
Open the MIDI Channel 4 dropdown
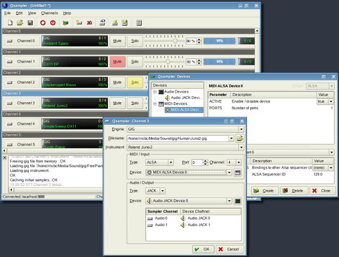pyautogui.click(x=238, y=162)
